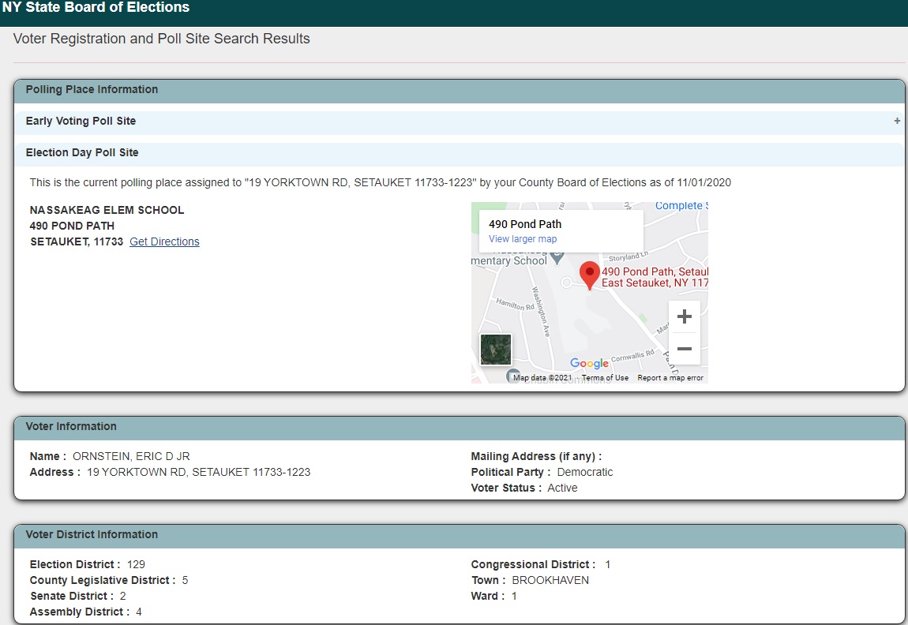908x625 pixels.
Task: Click Town value BROOKHAVEN
Action: (x=550, y=580)
